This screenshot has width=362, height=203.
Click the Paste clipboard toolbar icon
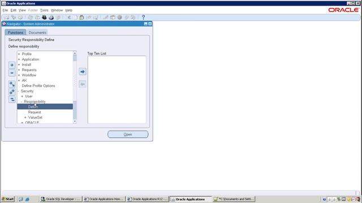pos(81,17)
